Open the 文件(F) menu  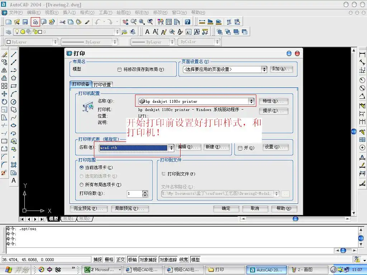16,13
